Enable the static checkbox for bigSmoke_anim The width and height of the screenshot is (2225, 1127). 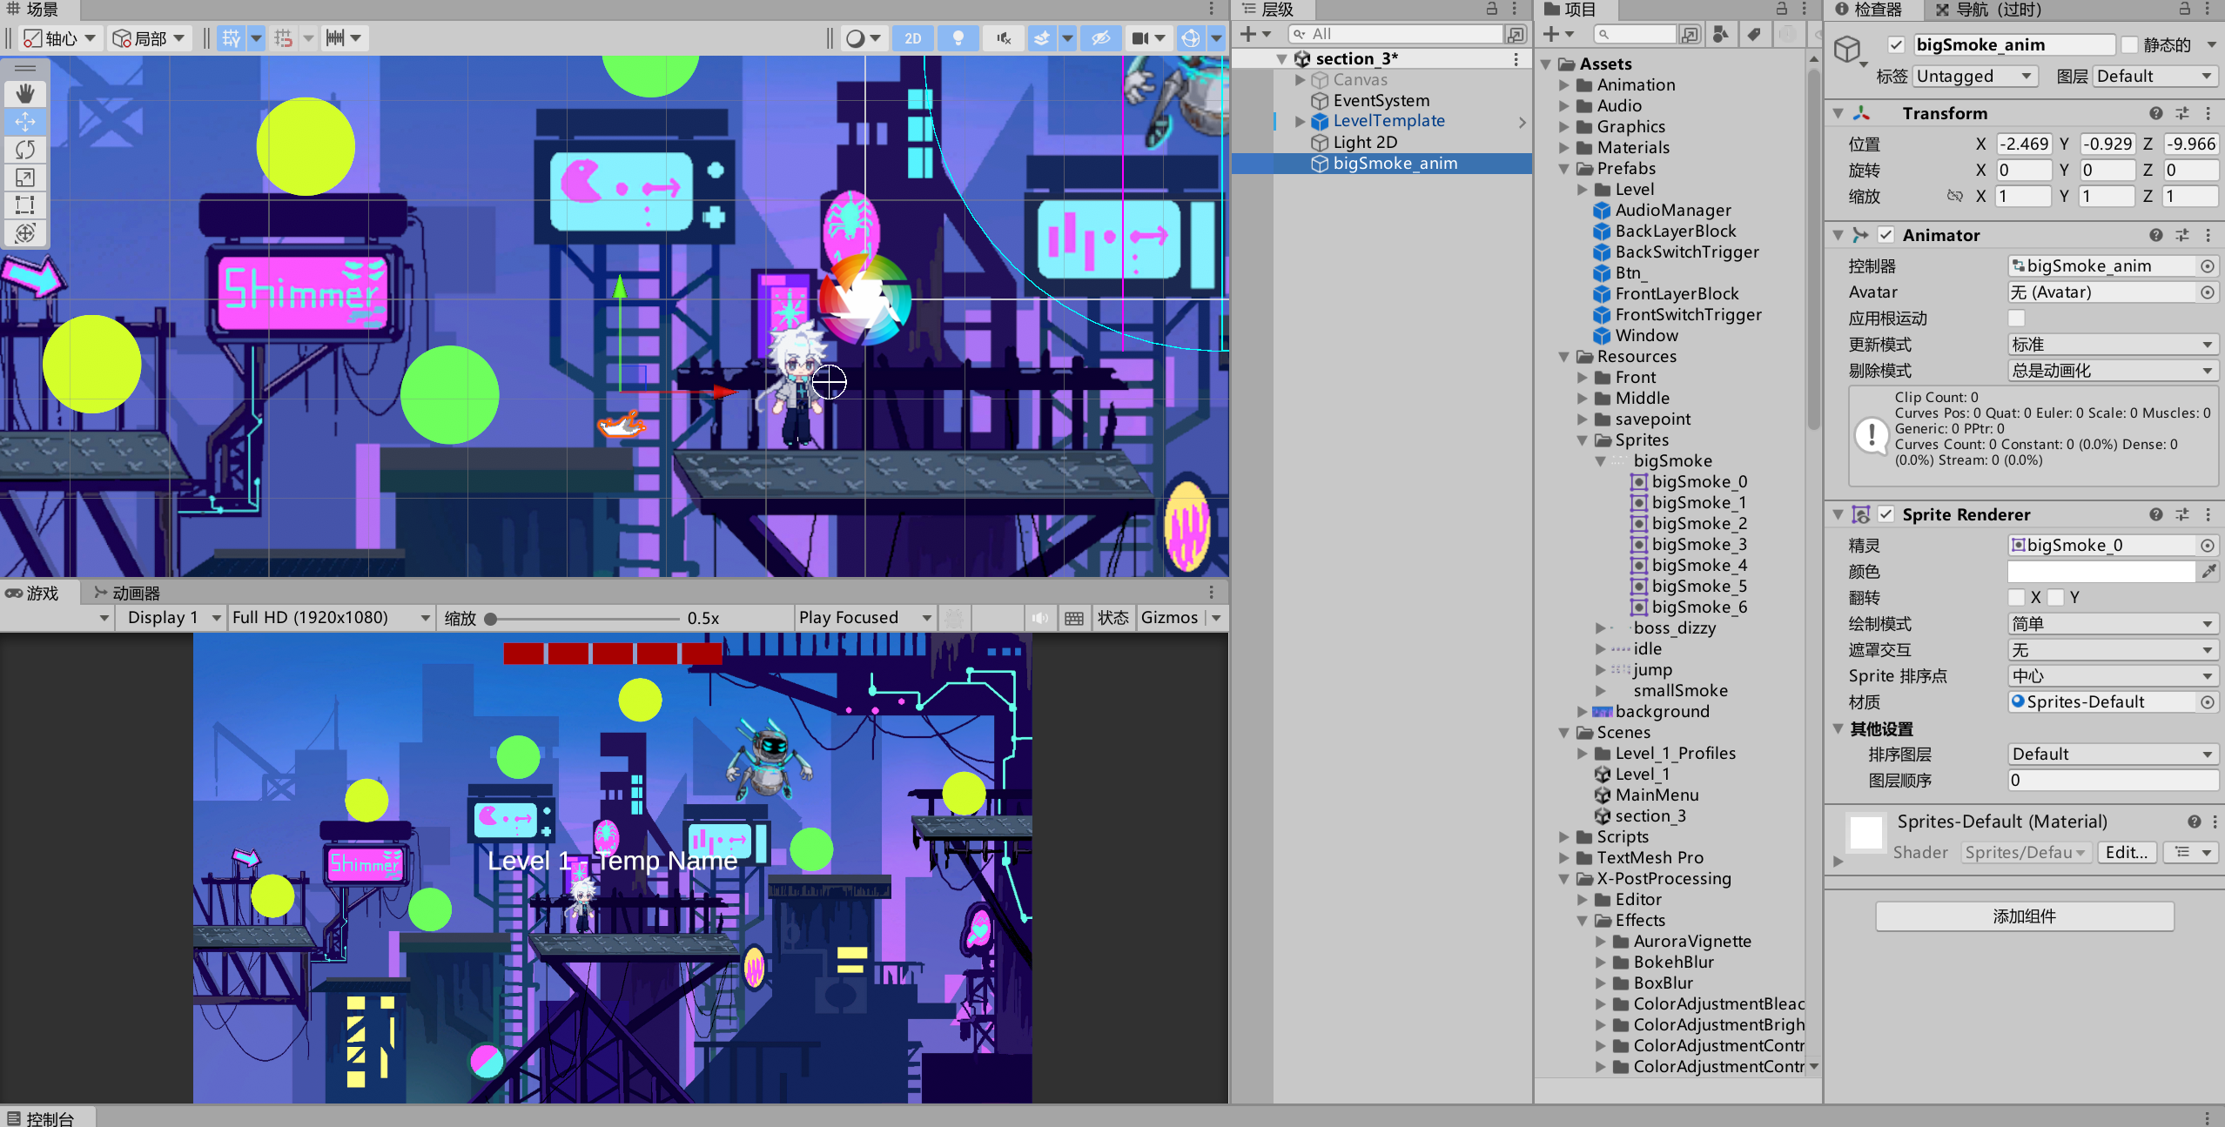click(x=2129, y=45)
